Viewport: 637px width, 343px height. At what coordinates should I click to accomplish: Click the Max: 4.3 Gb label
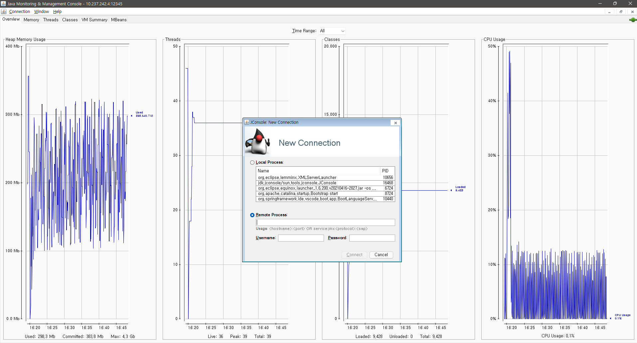[123, 336]
